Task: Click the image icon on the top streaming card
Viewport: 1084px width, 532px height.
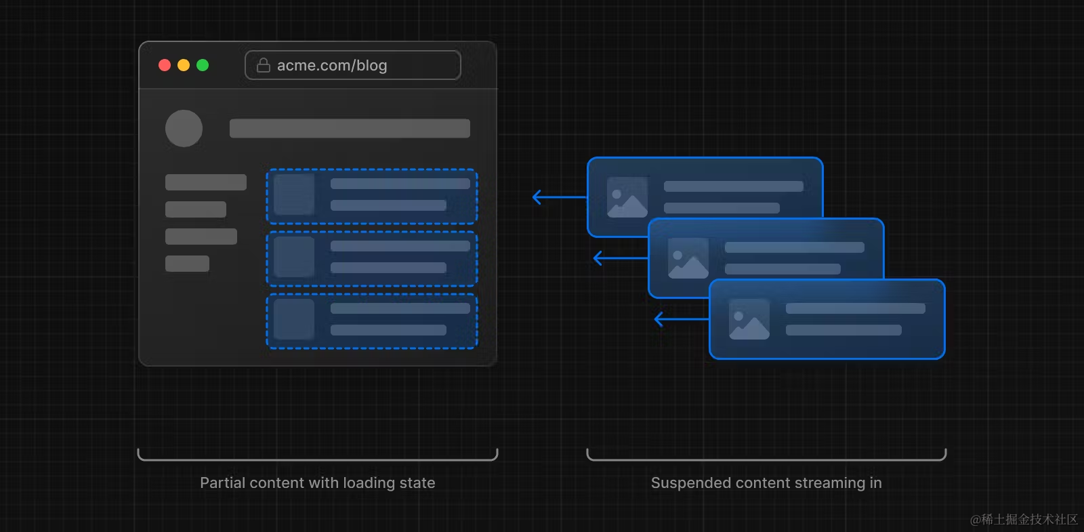Action: click(627, 197)
